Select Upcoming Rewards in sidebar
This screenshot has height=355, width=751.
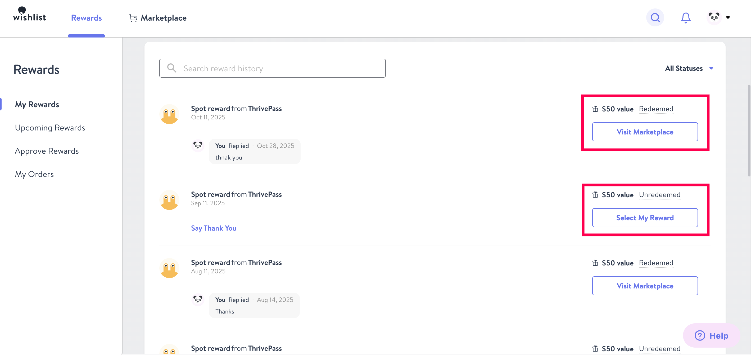50,128
